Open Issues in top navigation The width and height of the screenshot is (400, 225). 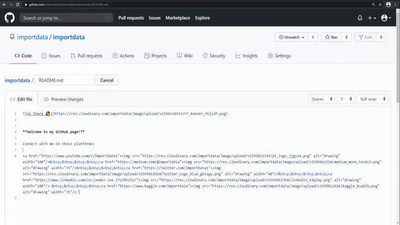click(154, 18)
